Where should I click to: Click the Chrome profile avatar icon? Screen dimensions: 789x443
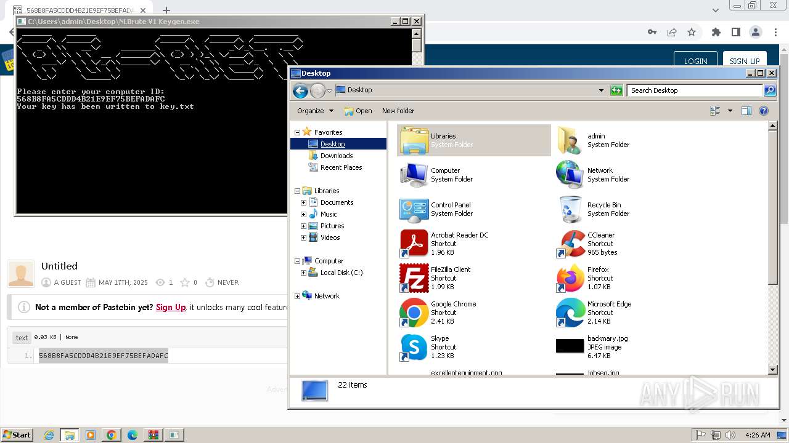point(756,32)
